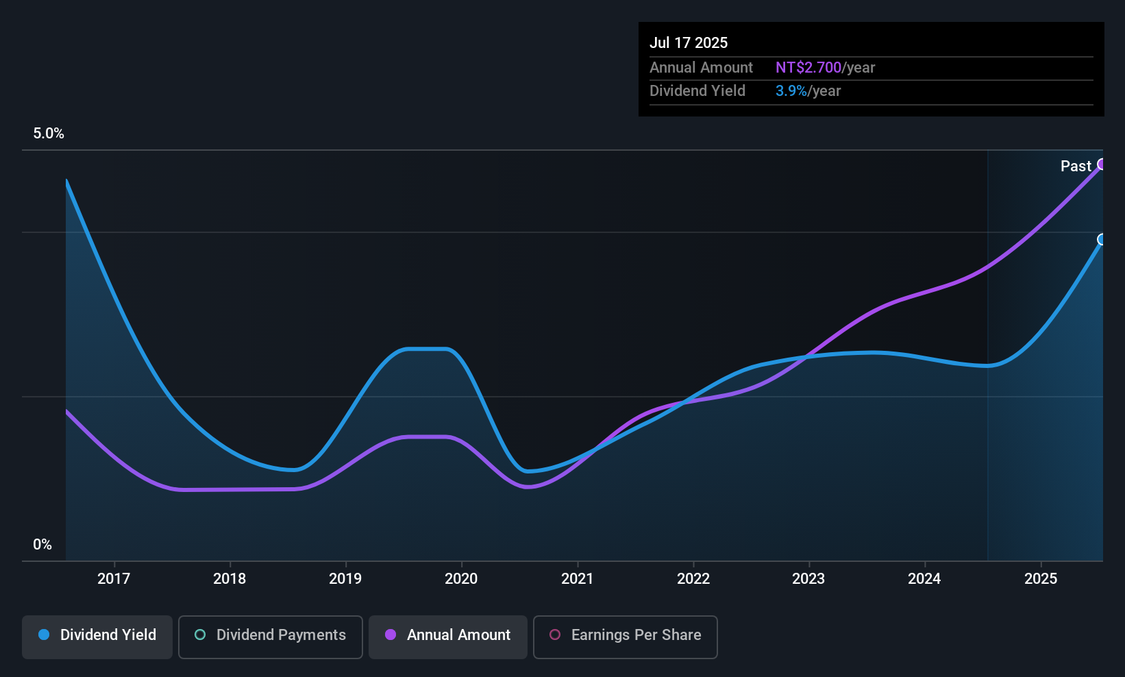Select the 2025 x-axis label

coord(1041,578)
